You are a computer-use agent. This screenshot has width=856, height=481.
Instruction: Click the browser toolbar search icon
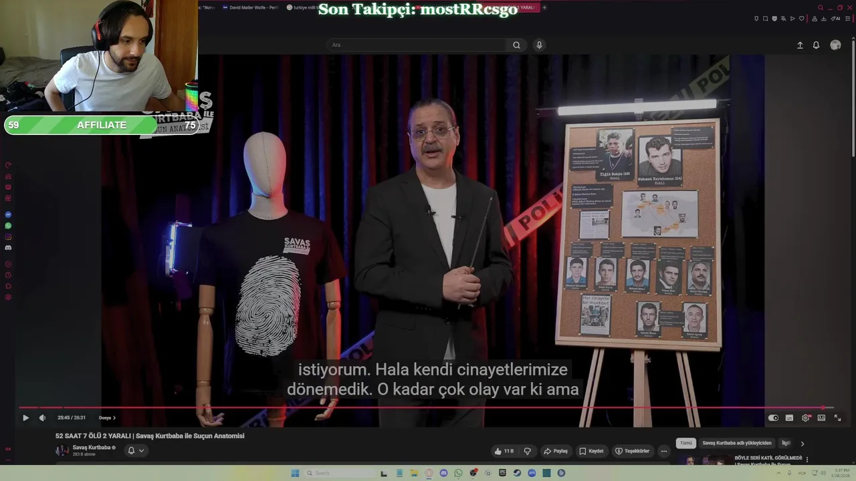click(x=821, y=7)
